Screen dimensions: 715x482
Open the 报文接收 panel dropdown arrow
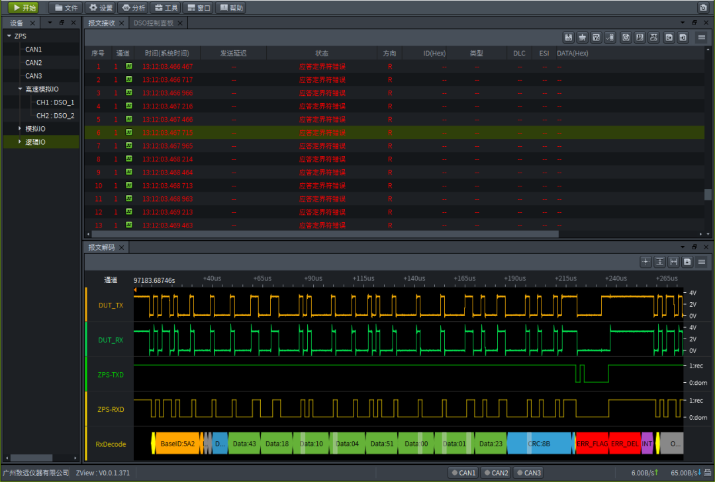click(683, 22)
